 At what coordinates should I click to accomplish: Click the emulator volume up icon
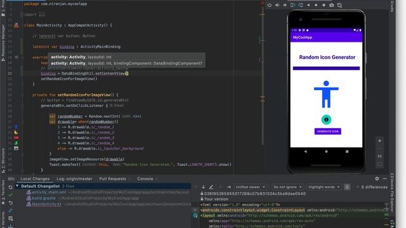pyautogui.click(x=277, y=5)
